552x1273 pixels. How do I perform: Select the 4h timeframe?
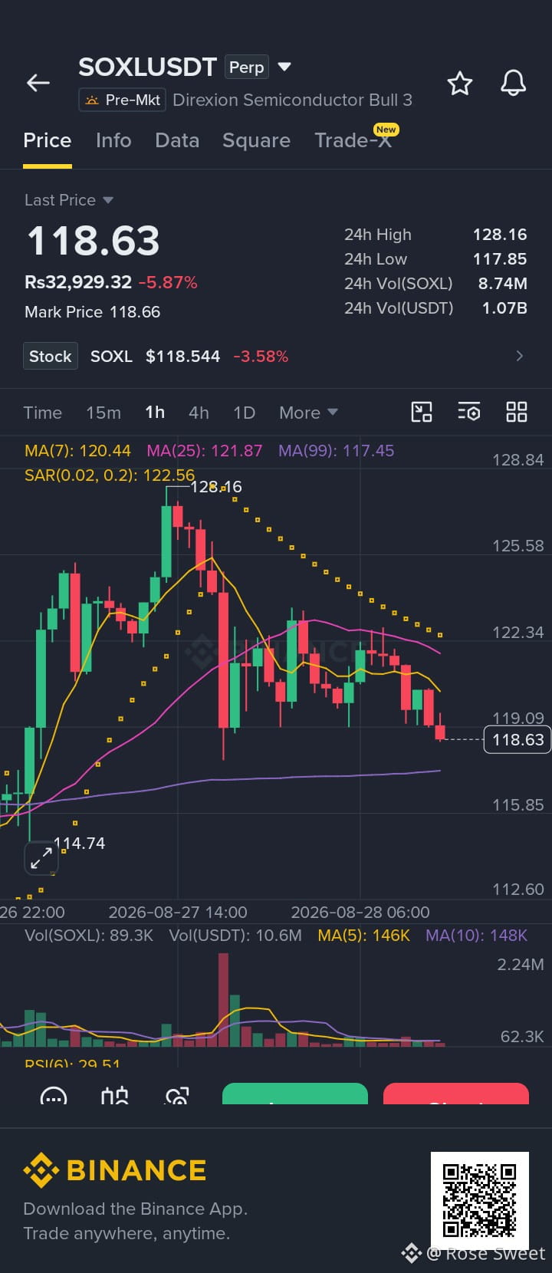[x=199, y=413]
